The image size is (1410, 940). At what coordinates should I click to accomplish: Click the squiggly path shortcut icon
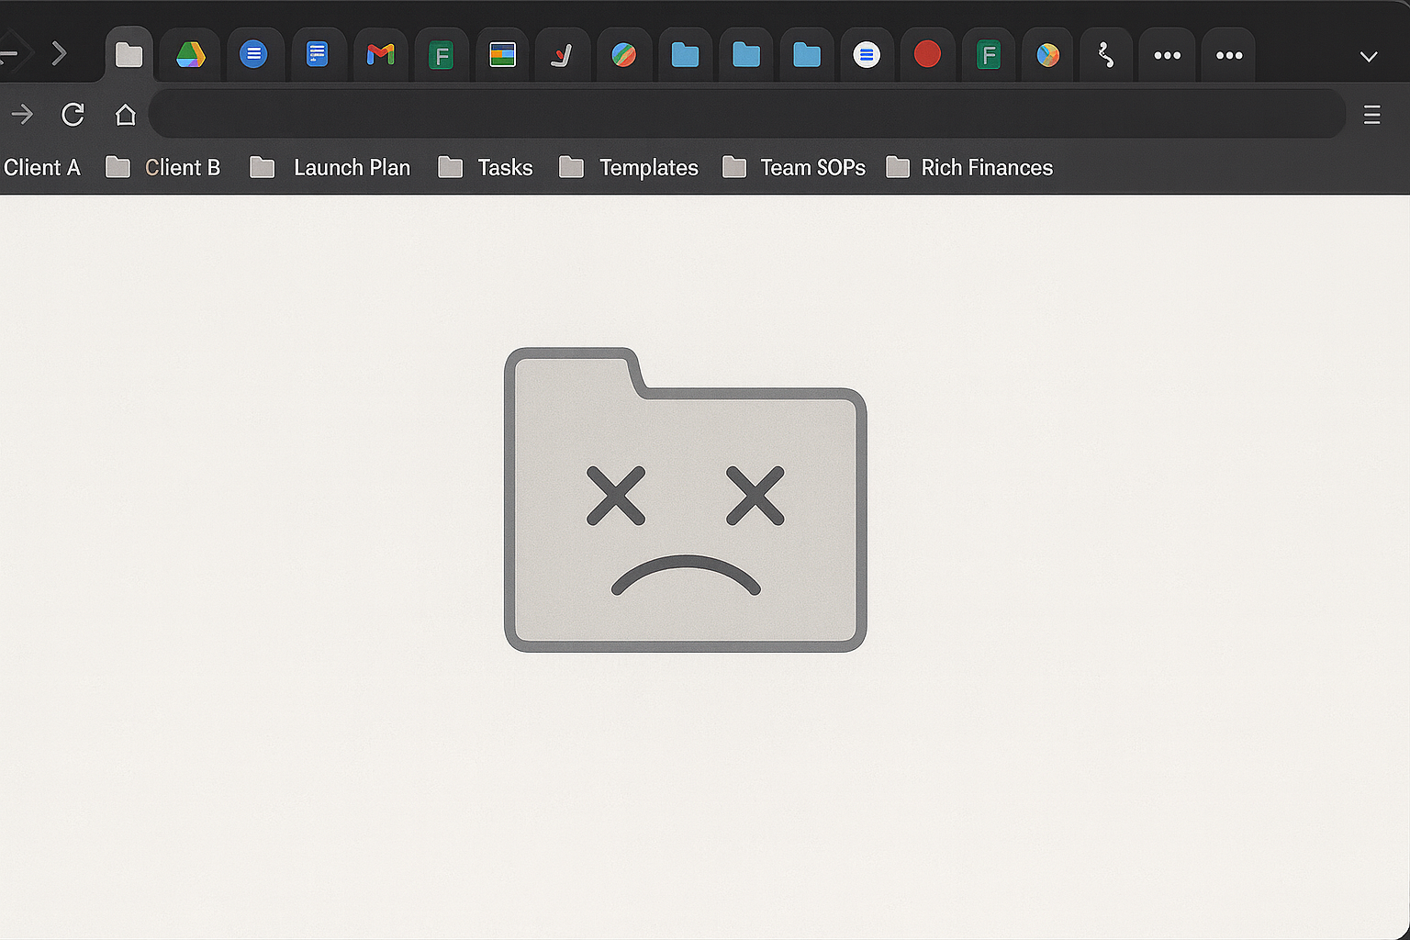[x=1105, y=54]
